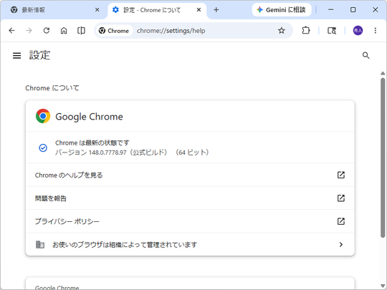Image resolution: width=387 pixels, height=290 pixels.
Task: Click the scrollbar down arrow
Action: click(x=383, y=286)
